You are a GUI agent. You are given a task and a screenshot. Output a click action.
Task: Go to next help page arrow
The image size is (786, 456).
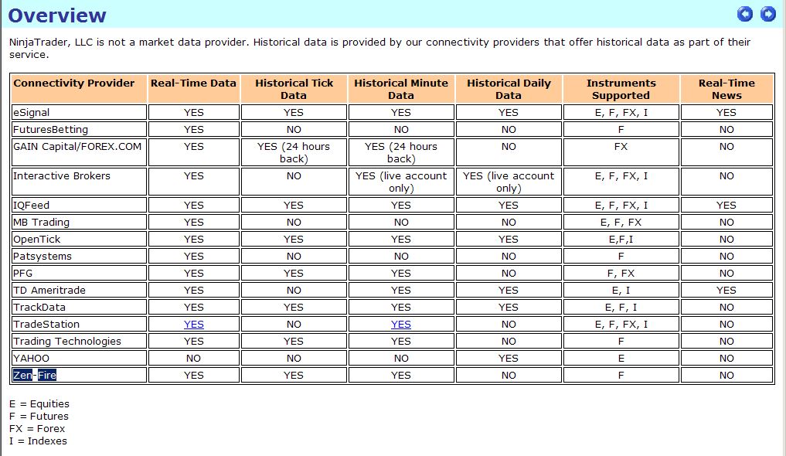(768, 14)
